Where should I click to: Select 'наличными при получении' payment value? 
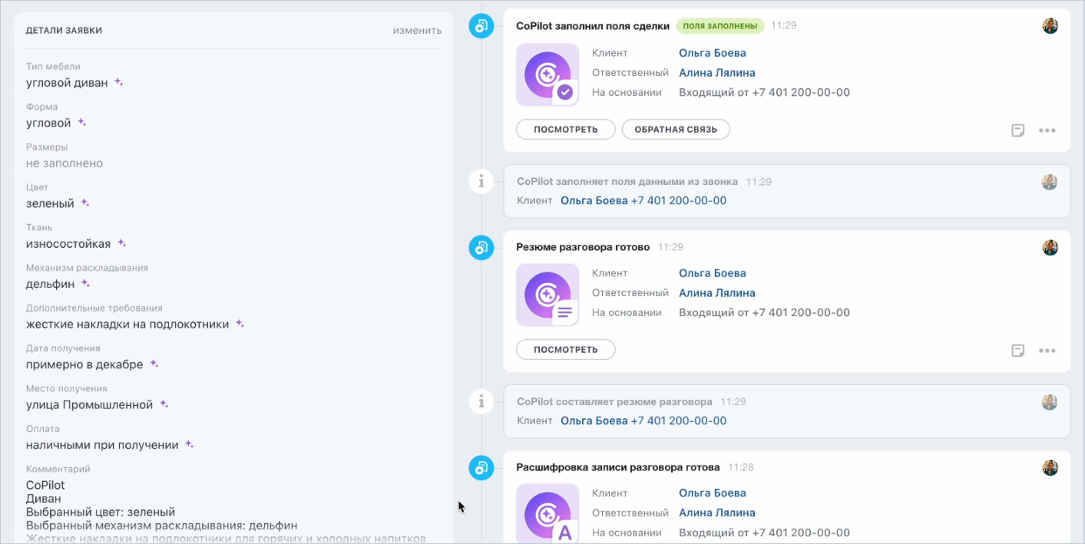pyautogui.click(x=102, y=445)
